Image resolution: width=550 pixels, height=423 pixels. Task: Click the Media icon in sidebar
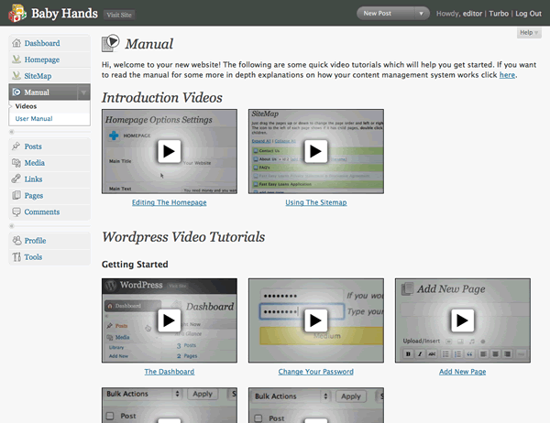coord(16,163)
